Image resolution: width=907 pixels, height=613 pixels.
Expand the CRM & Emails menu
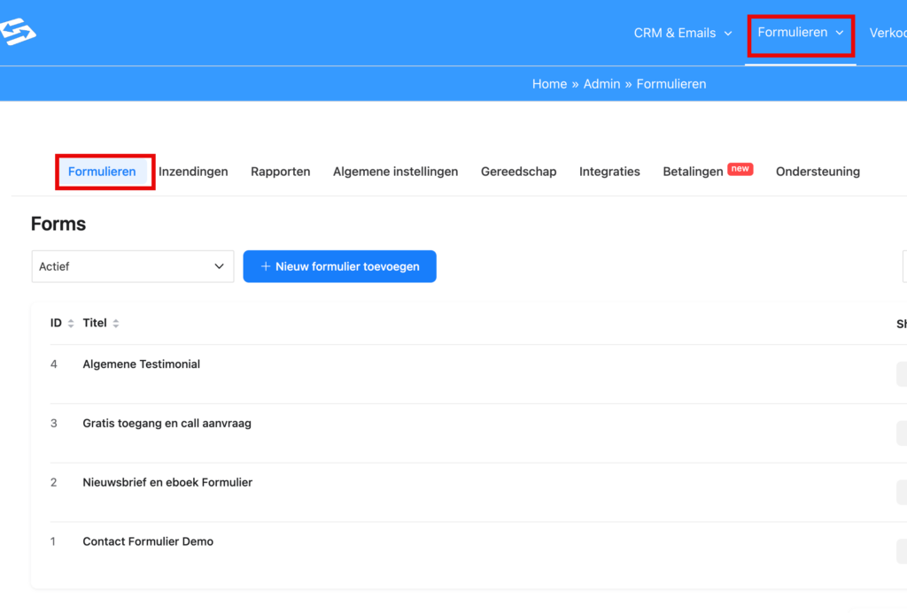[683, 34]
